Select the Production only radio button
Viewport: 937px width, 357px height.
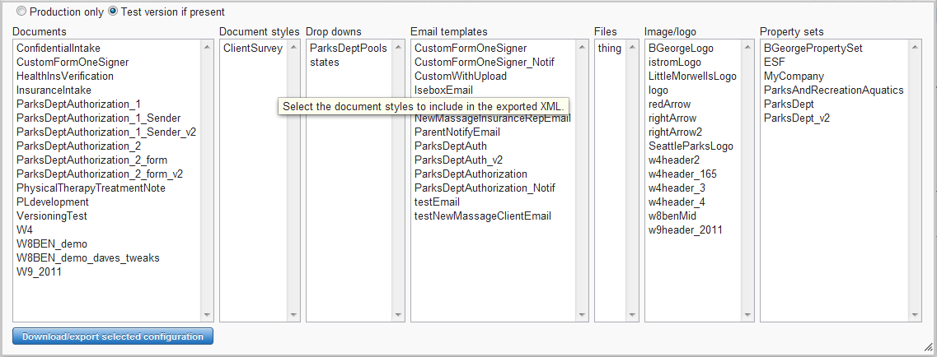[x=21, y=12]
